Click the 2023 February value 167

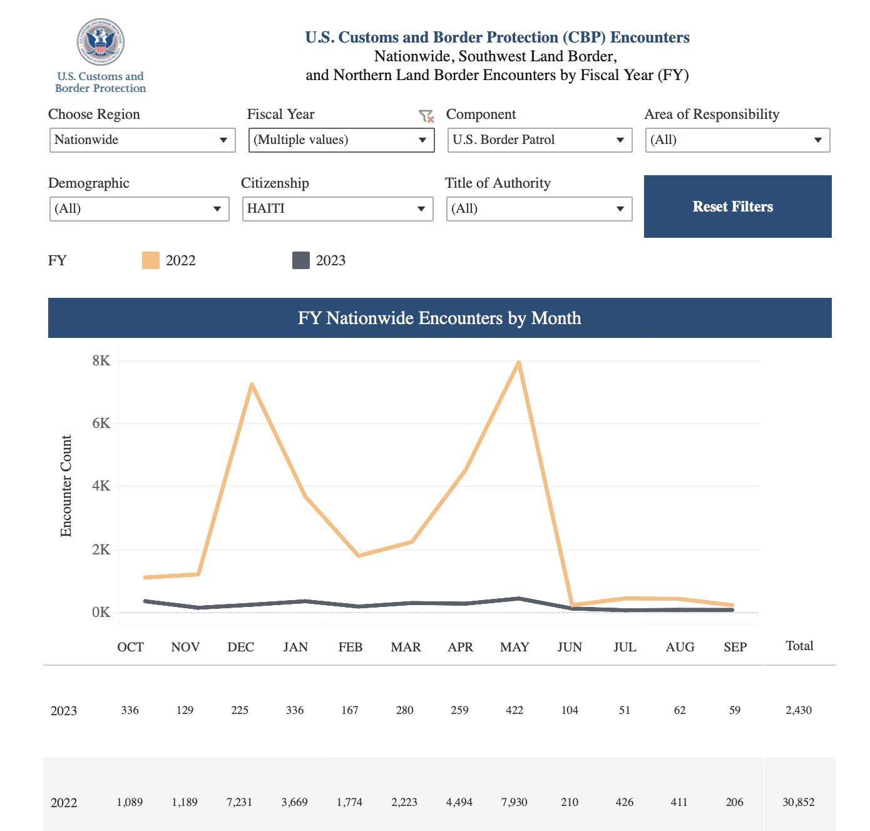click(350, 710)
